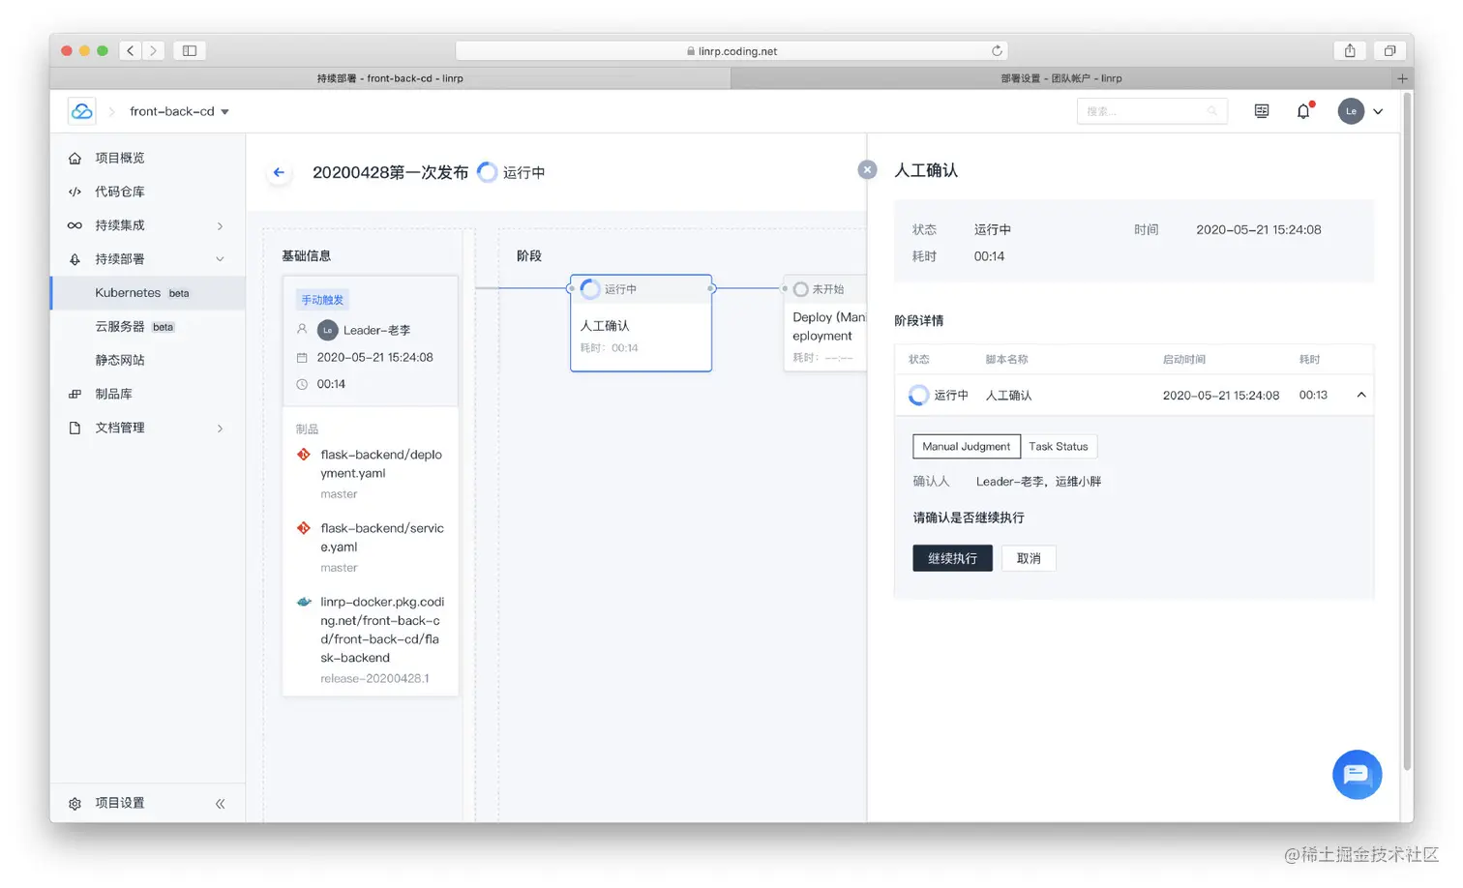Reload the page with refresh icon
The height and width of the screenshot is (888, 1463).
click(997, 50)
